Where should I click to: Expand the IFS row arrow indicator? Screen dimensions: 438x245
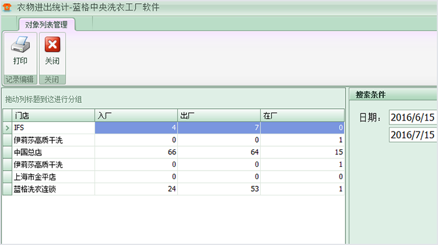(7, 128)
